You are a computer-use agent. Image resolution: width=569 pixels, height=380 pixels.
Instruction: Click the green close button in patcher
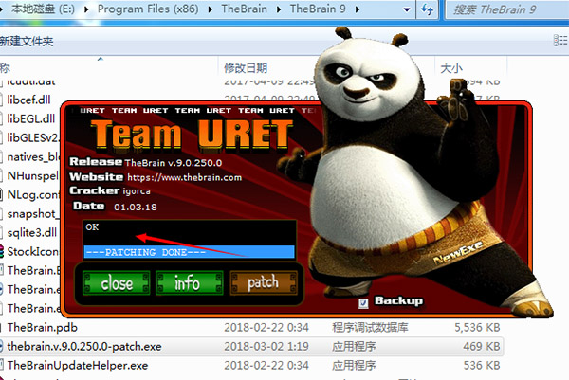[116, 282]
